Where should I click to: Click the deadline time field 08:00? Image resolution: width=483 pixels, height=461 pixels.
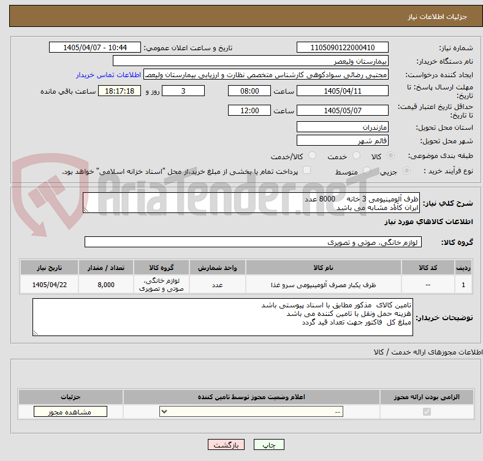[x=249, y=91]
